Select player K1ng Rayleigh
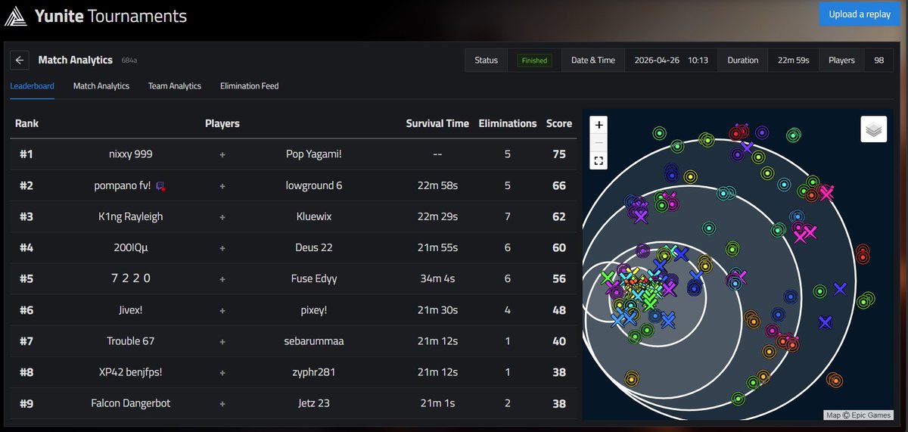Screen dimensions: 908x432 pyautogui.click(x=131, y=217)
